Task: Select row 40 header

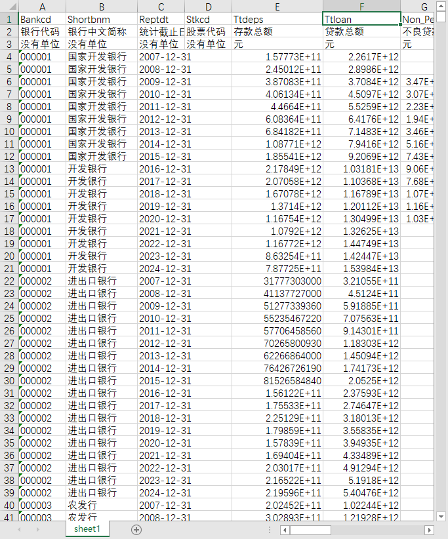Action: tap(9, 506)
